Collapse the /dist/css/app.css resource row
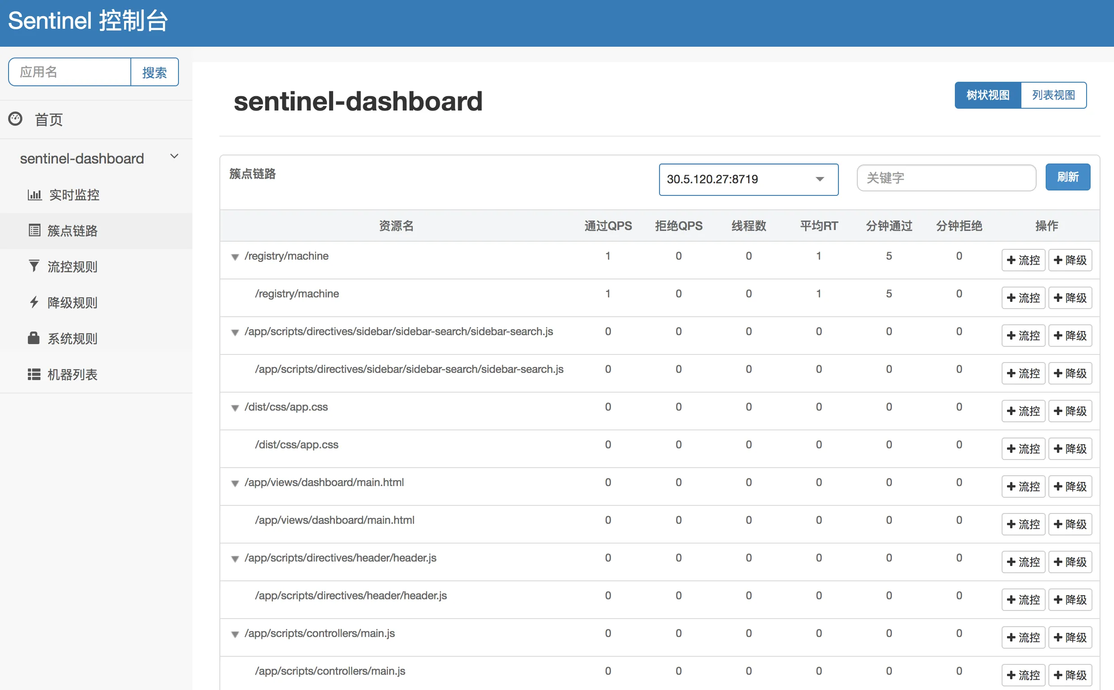Image resolution: width=1114 pixels, height=690 pixels. tap(235, 408)
